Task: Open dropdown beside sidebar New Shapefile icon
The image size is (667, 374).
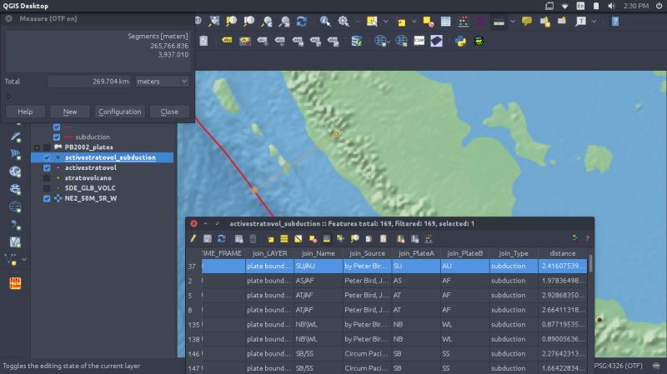Action: click(x=24, y=259)
